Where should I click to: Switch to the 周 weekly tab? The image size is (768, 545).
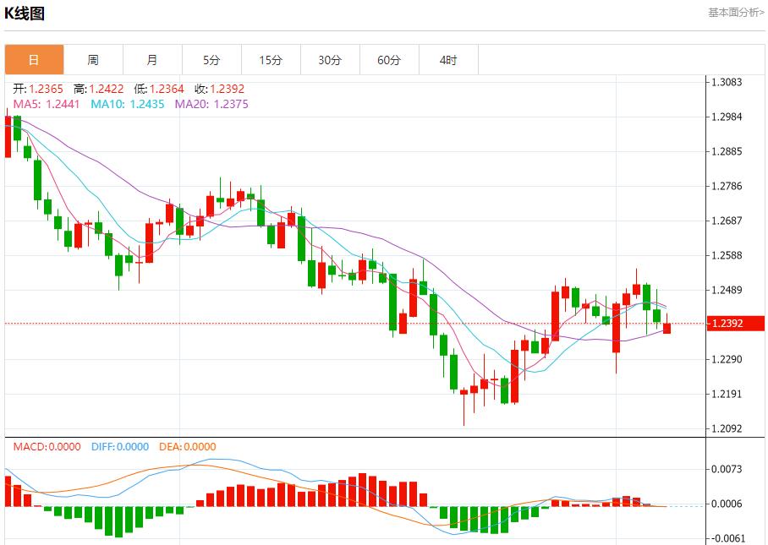tap(93, 60)
